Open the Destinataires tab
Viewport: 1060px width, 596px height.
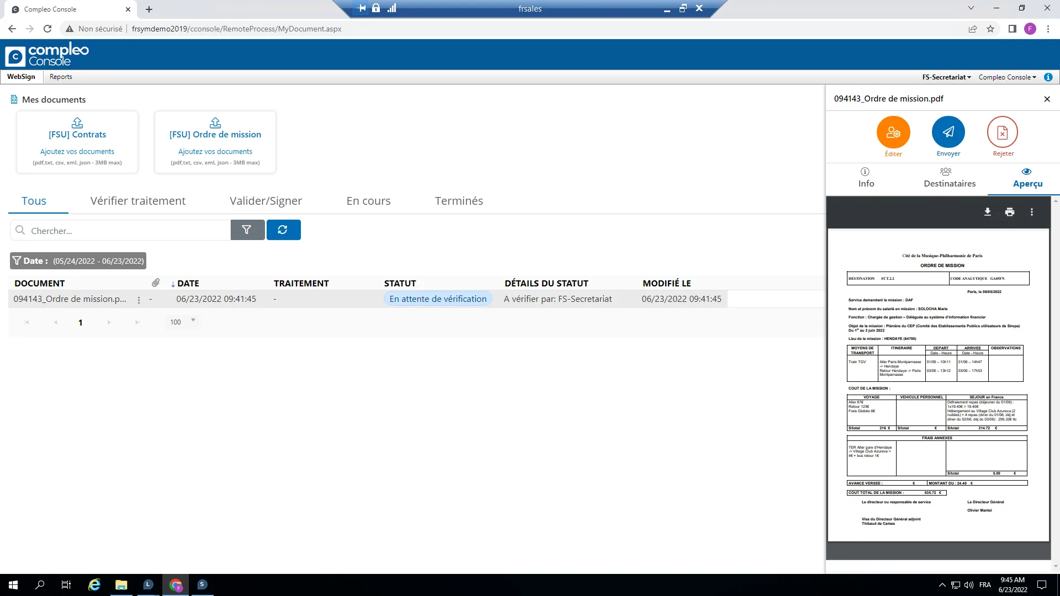click(950, 178)
